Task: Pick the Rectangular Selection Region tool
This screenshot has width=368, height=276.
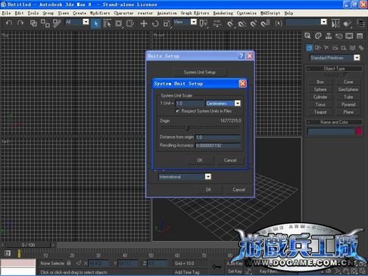Action: click(x=118, y=23)
